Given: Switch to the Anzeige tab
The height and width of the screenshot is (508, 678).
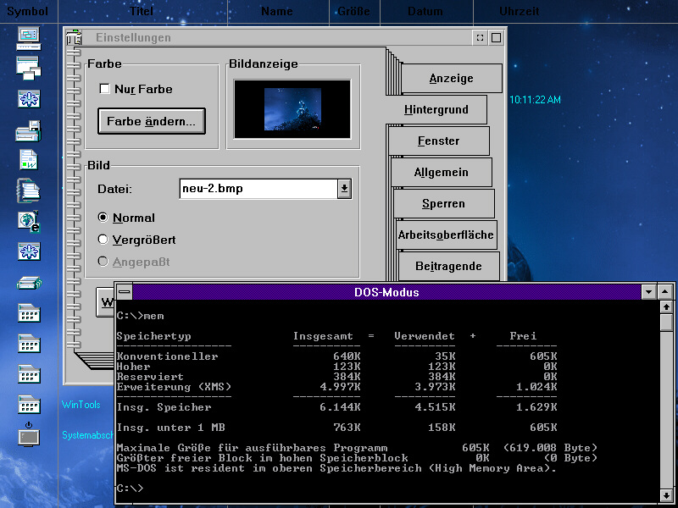Looking at the screenshot, I should [x=450, y=79].
